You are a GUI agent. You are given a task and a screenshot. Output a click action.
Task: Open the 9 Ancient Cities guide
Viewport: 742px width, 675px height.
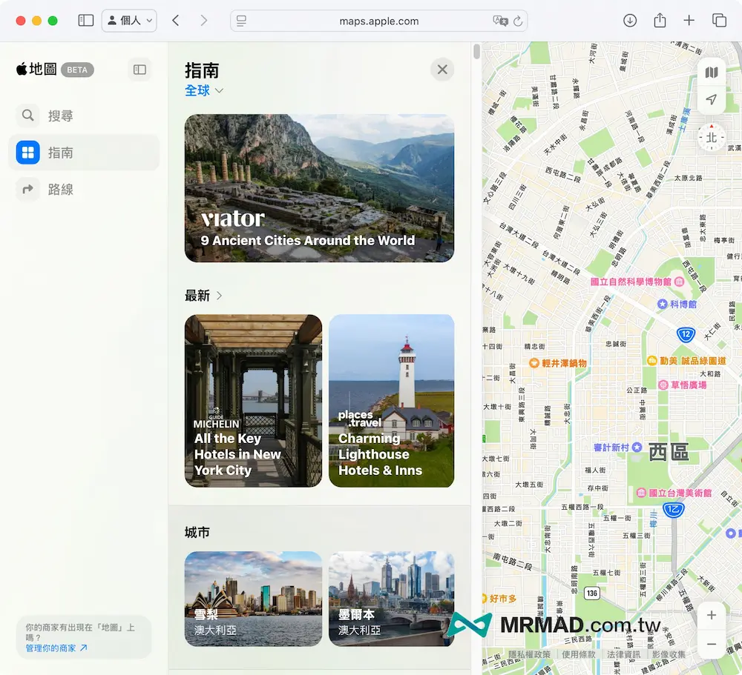pos(319,188)
